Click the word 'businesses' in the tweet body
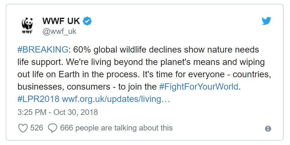 (41, 87)
